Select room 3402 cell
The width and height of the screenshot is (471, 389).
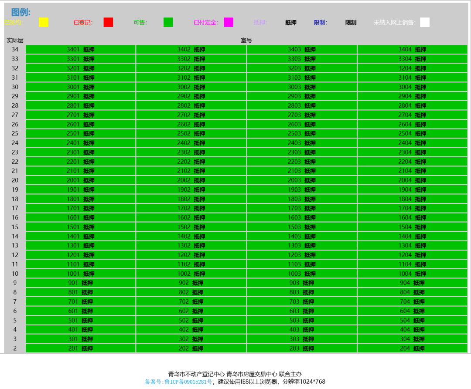click(191, 50)
